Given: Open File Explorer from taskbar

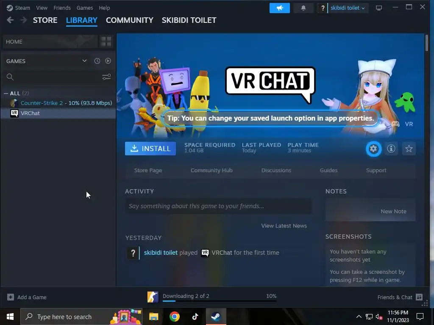Looking at the screenshot, I should (x=153, y=317).
